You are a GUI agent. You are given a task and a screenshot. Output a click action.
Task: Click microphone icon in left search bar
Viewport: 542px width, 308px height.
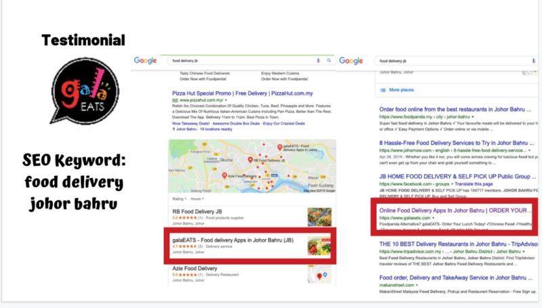point(318,60)
